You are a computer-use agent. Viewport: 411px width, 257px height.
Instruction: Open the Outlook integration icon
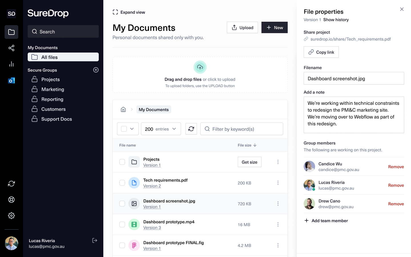point(11,81)
